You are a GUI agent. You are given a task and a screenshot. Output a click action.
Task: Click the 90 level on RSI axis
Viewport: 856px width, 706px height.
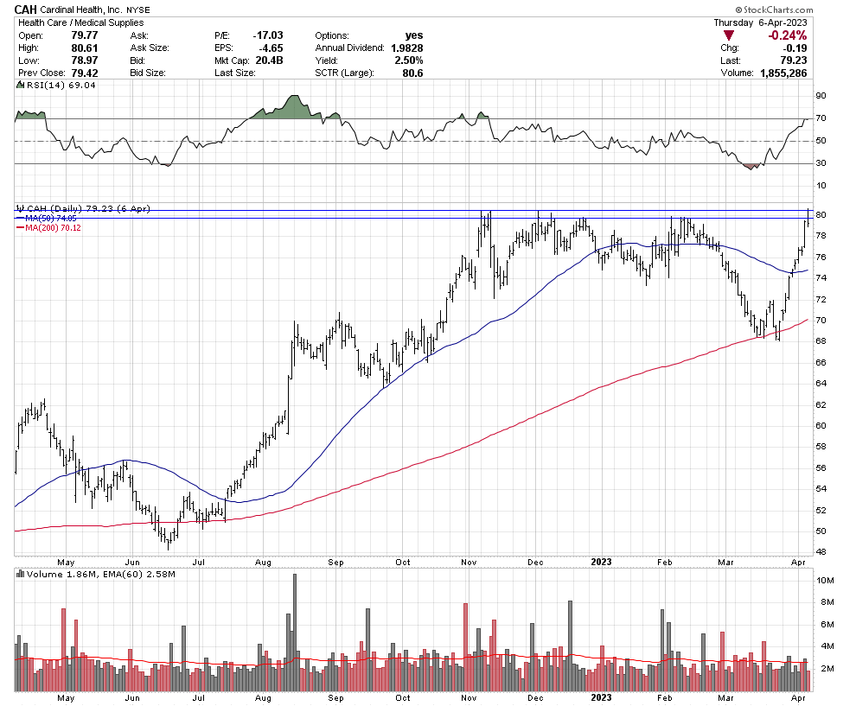pyautogui.click(x=821, y=96)
